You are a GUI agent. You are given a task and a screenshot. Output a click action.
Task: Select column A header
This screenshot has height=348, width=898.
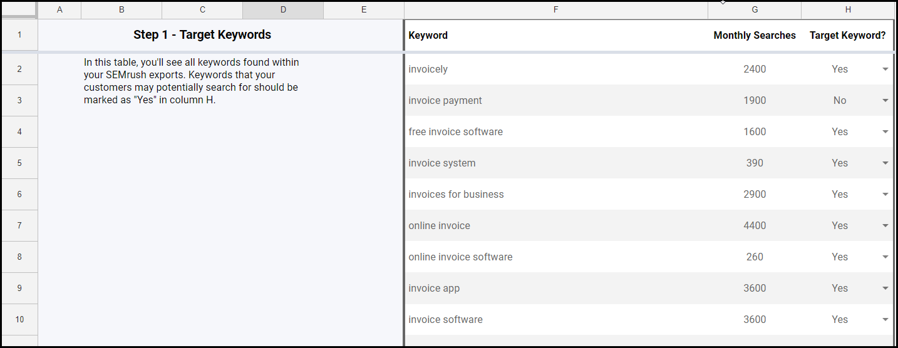tap(59, 10)
